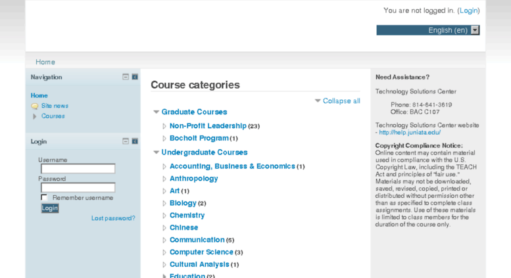This screenshot has width=511, height=278.
Task: Open the Lost password? link
Action: click(113, 218)
